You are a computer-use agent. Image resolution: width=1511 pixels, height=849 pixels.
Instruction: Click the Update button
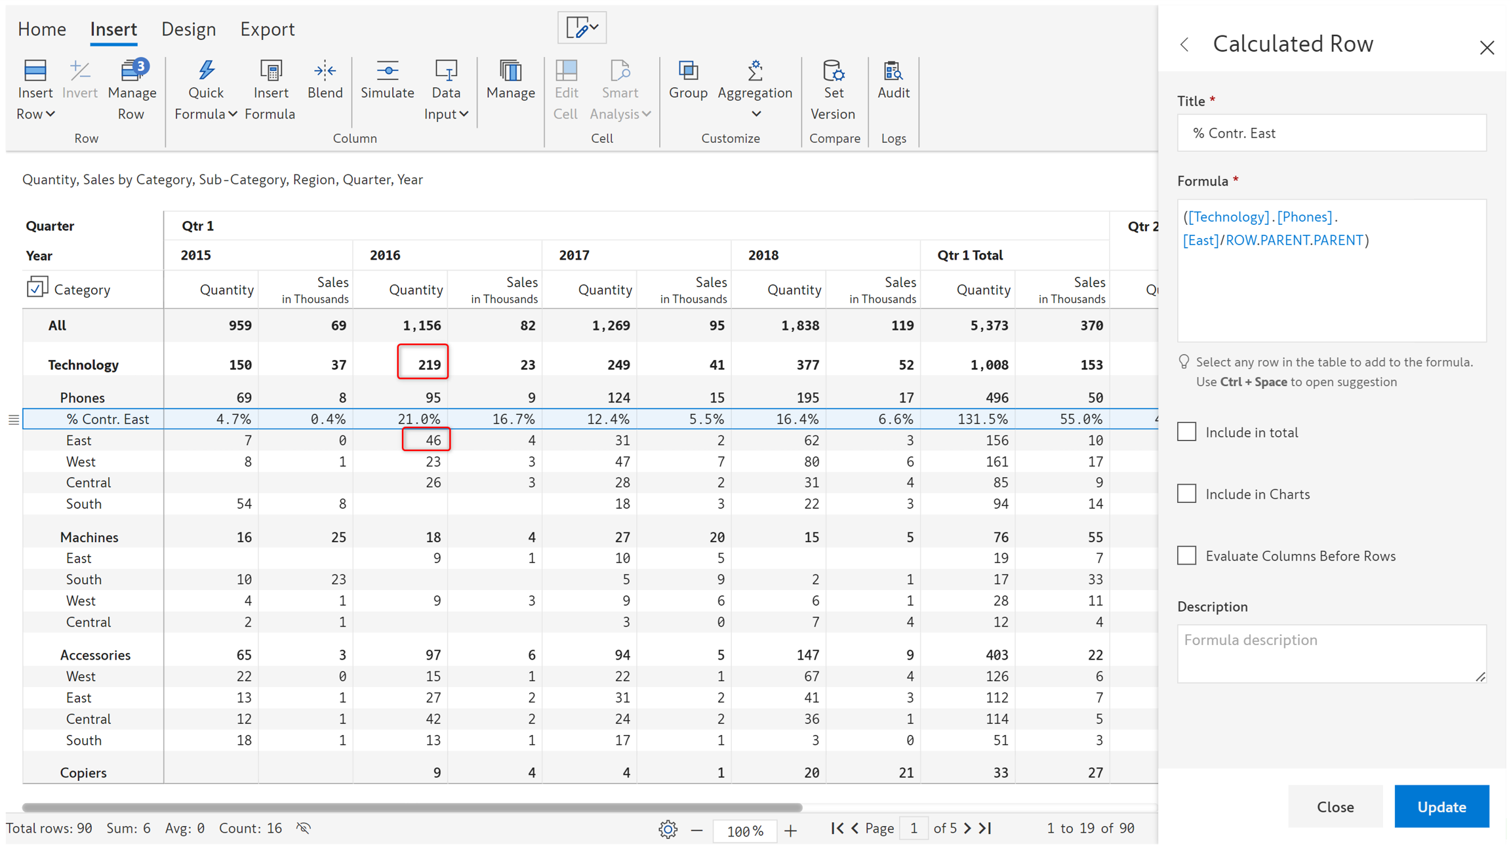(x=1441, y=806)
